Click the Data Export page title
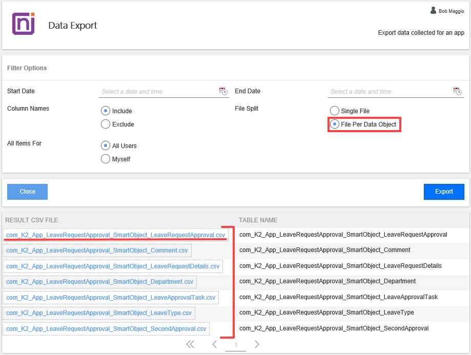 click(73, 26)
